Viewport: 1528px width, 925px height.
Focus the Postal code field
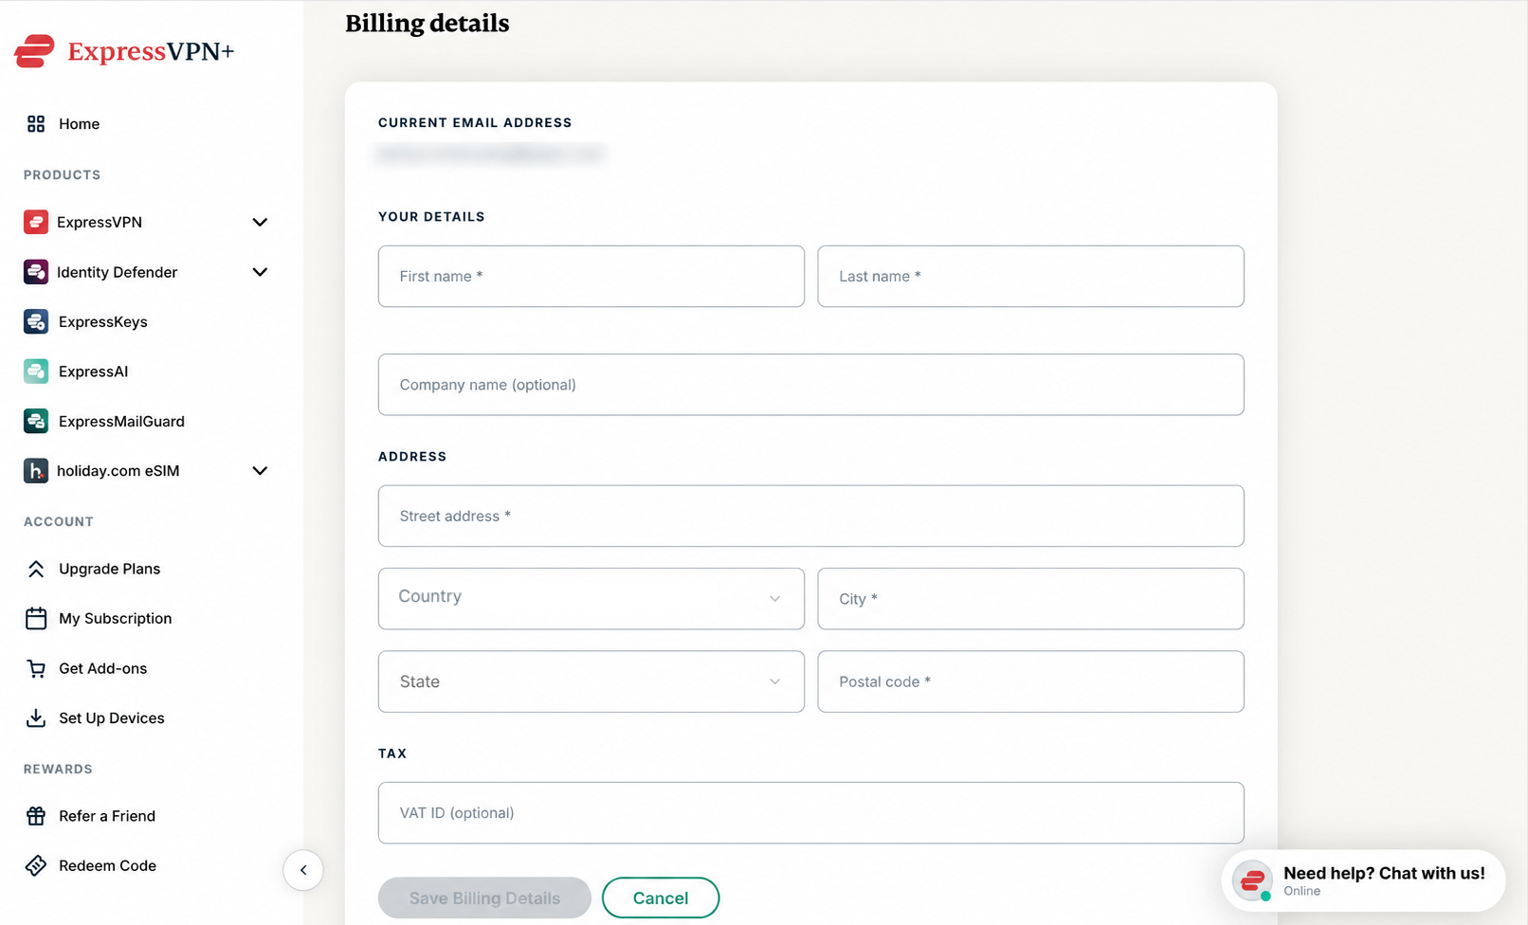point(1030,681)
